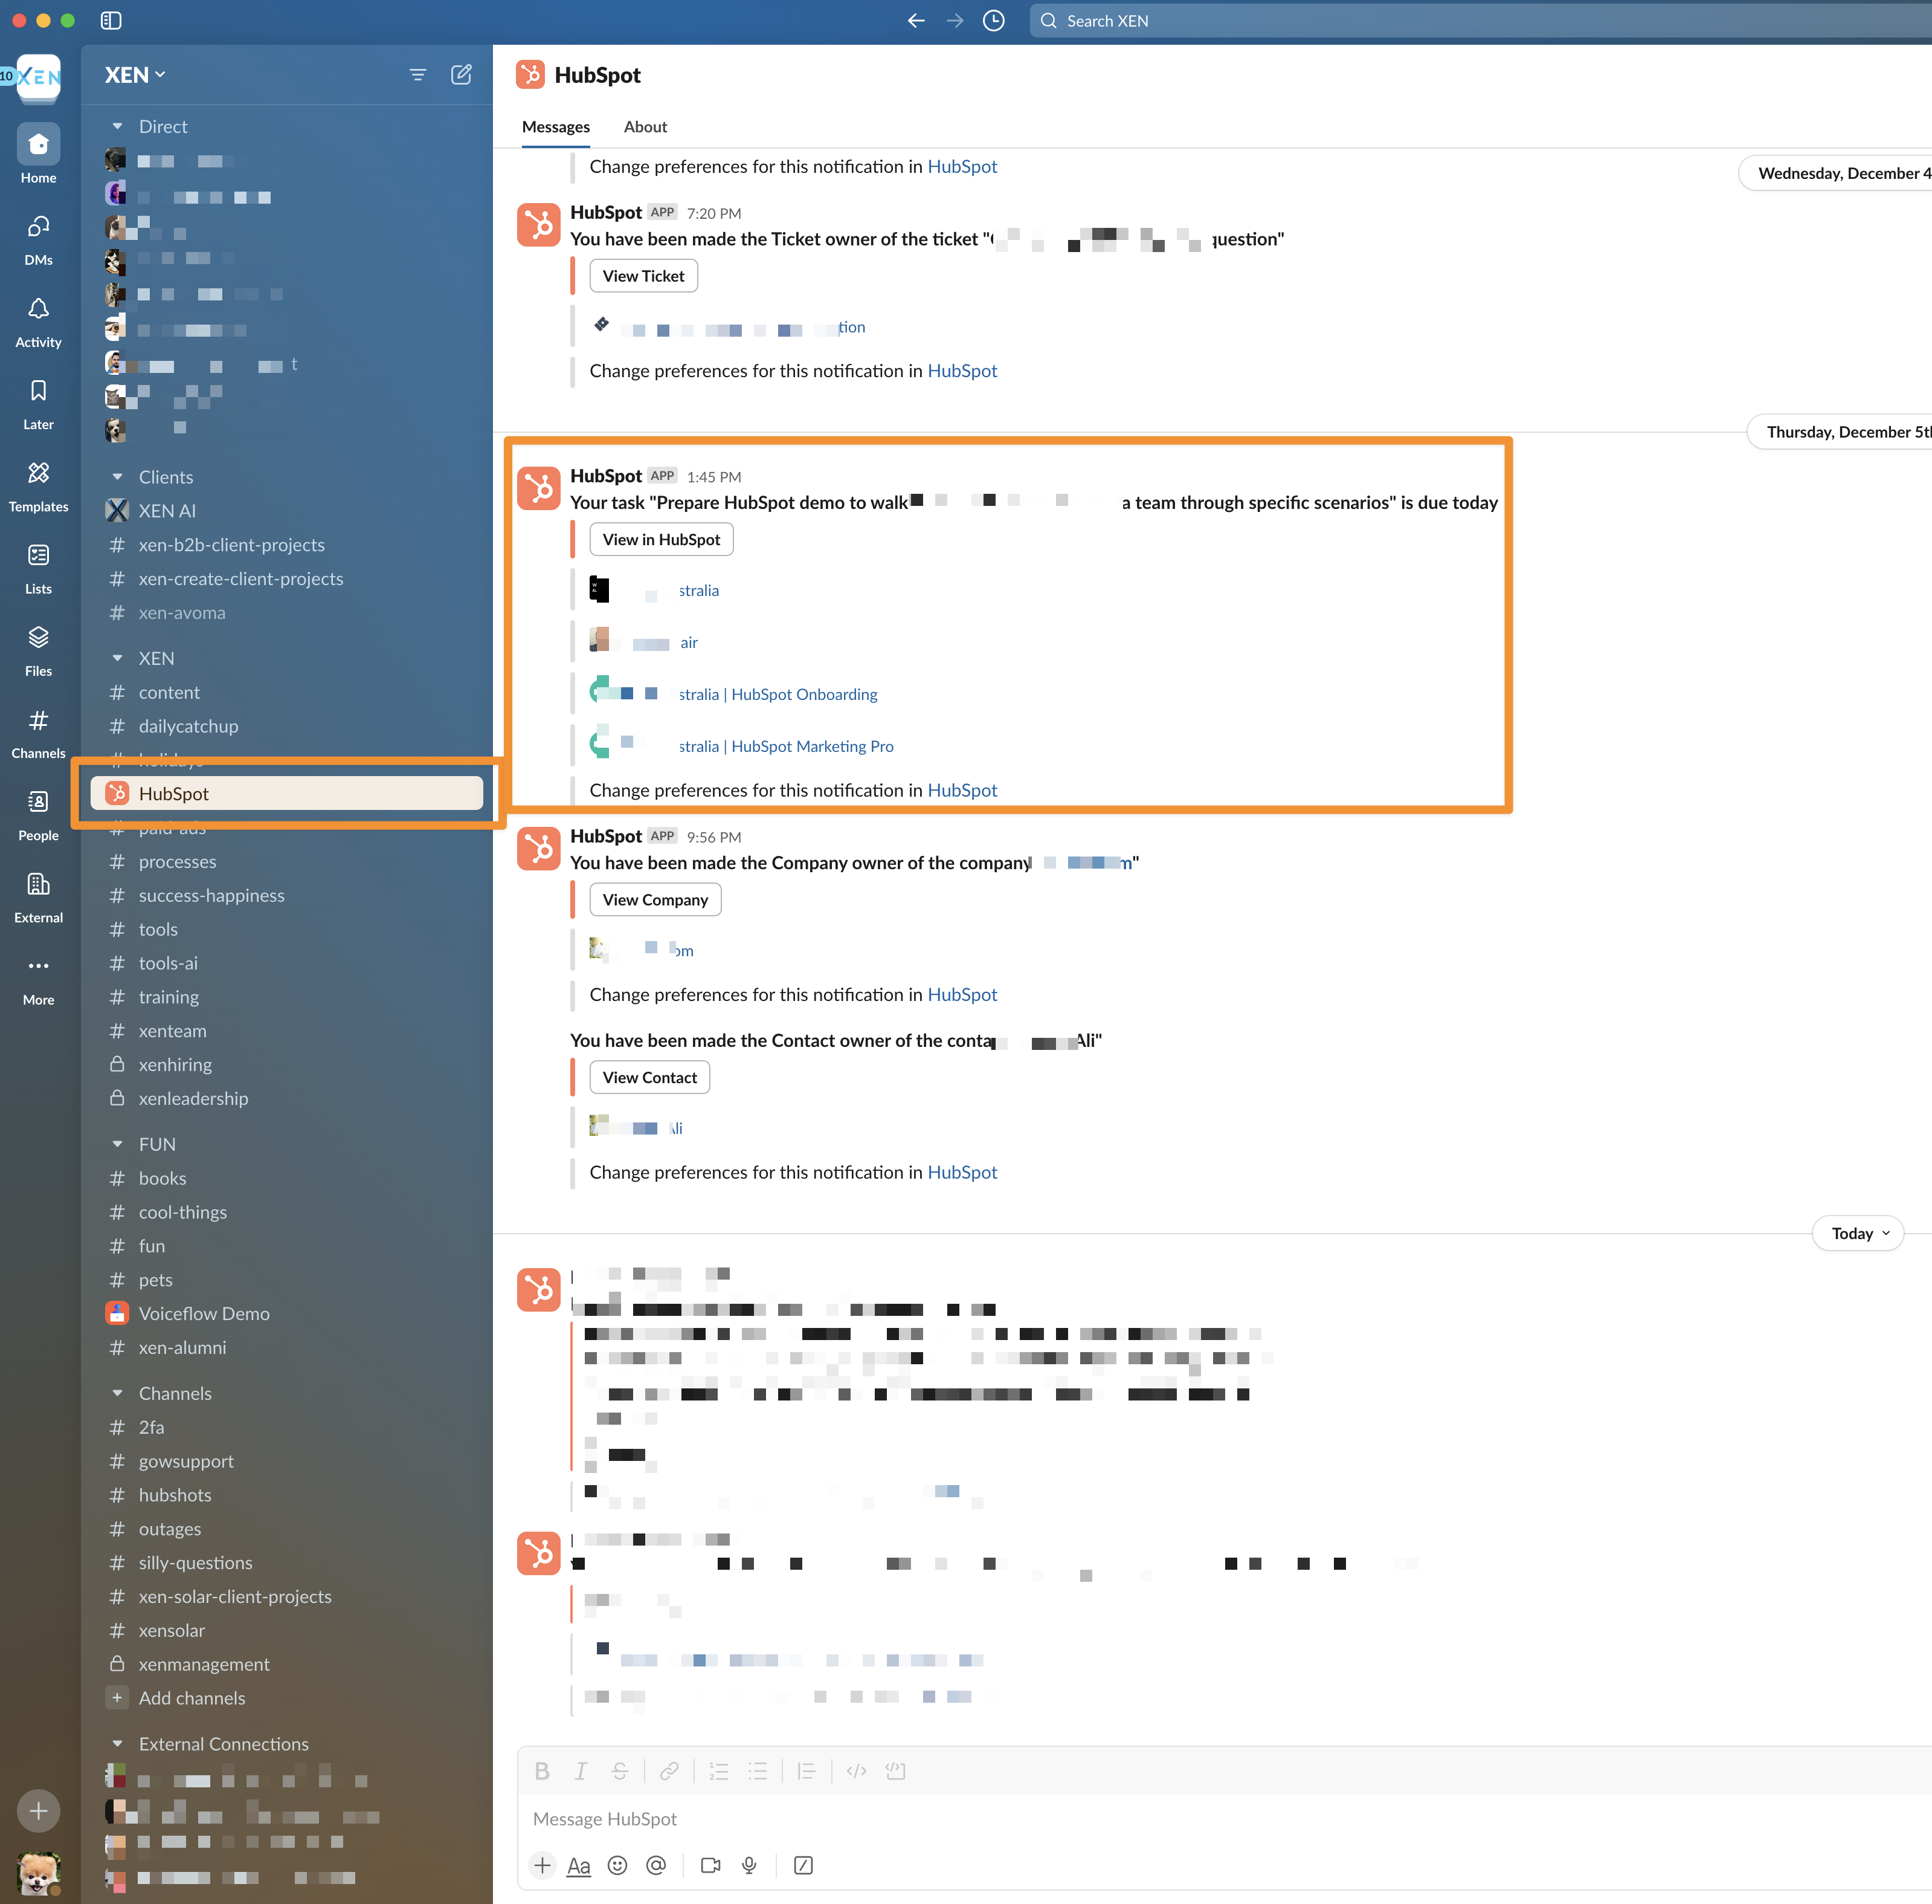Toggle italic formatting in composer
The image size is (1932, 1904).
point(581,1771)
